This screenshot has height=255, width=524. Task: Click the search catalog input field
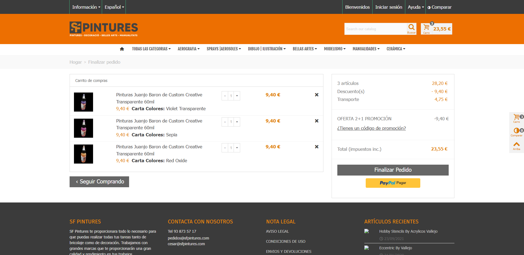click(x=376, y=29)
